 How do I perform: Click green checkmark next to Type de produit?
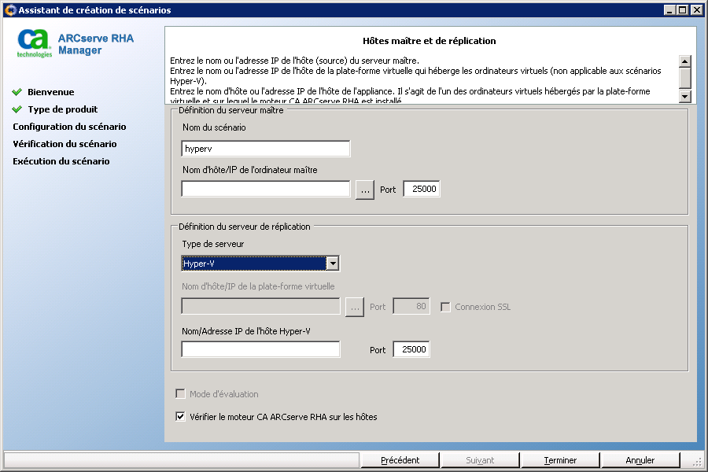pos(17,109)
